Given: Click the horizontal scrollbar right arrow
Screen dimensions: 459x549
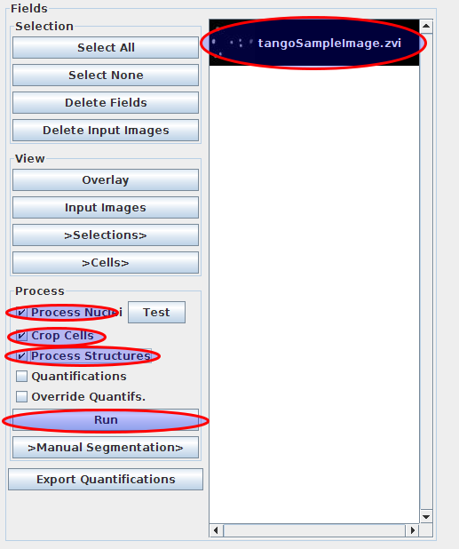Looking at the screenshot, I should click(412, 530).
